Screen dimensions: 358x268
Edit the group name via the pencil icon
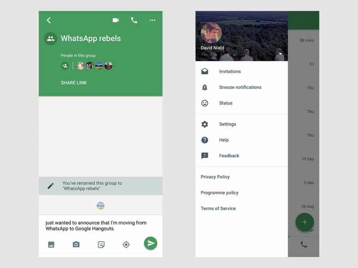[51, 185]
